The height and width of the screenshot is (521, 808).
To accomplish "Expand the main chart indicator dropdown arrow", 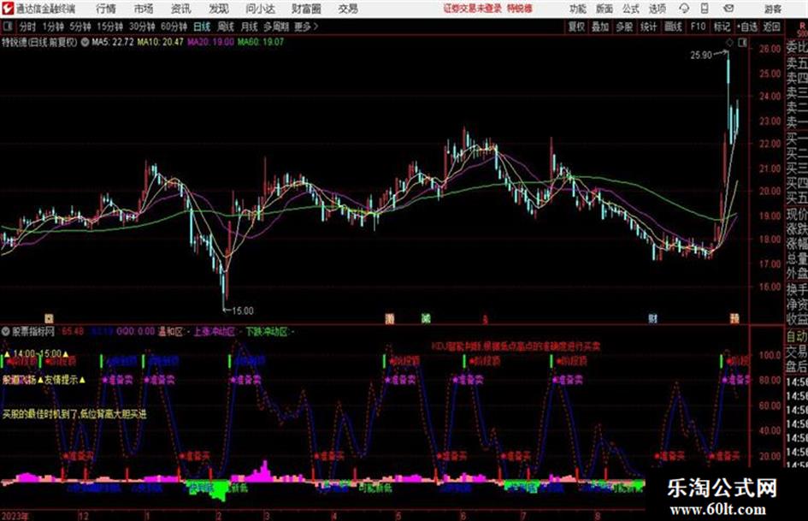I will [86, 42].
